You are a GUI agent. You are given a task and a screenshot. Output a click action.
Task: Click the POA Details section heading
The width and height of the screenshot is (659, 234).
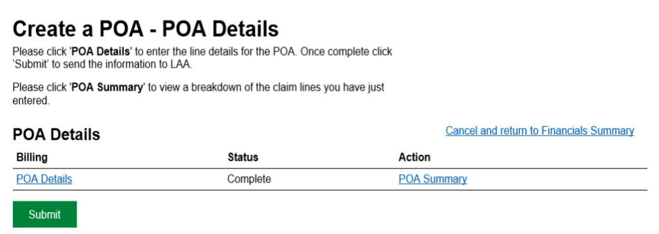pyautogui.click(x=57, y=134)
